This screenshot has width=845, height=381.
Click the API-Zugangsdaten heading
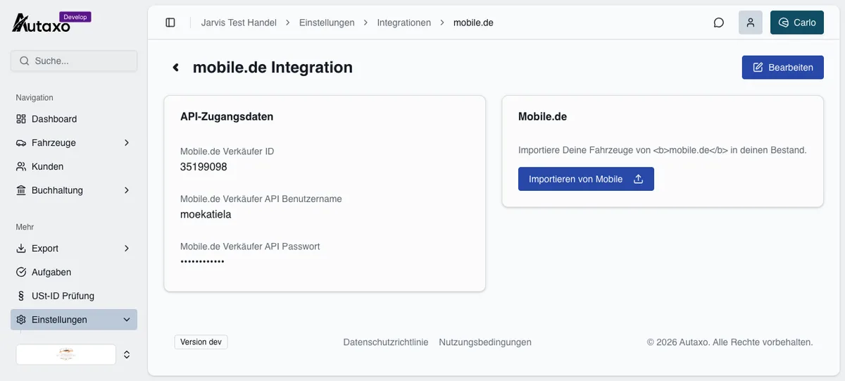pos(227,117)
